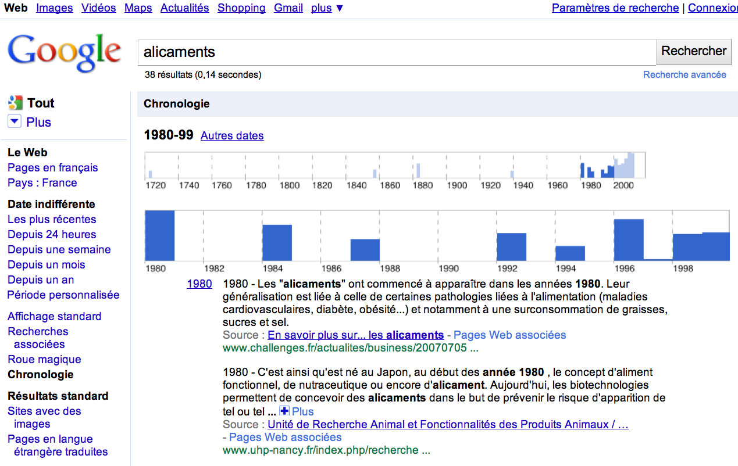
Task: Open Maps in the top navigation
Action: coord(138,8)
